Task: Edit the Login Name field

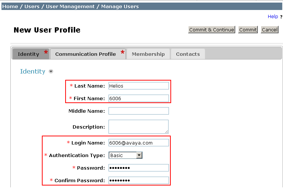Action: (x=139, y=143)
